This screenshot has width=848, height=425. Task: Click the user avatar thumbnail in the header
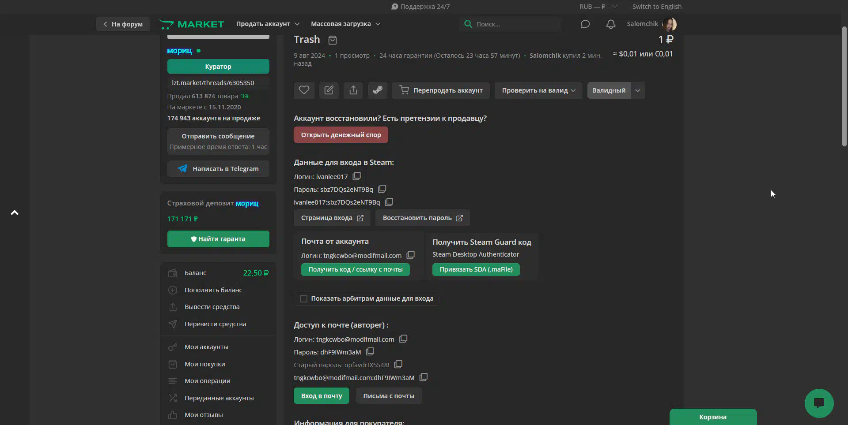(670, 24)
